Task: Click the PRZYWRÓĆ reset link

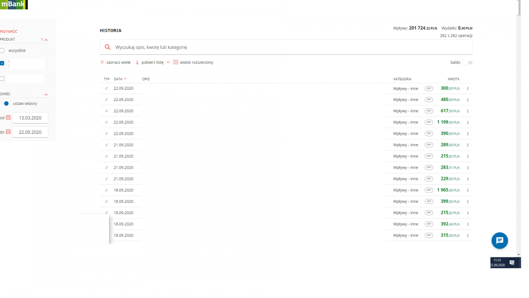Action: [x=9, y=31]
